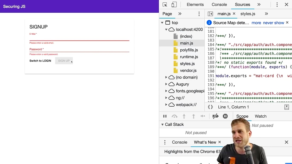Select the Scope debugger tab

[242, 116]
